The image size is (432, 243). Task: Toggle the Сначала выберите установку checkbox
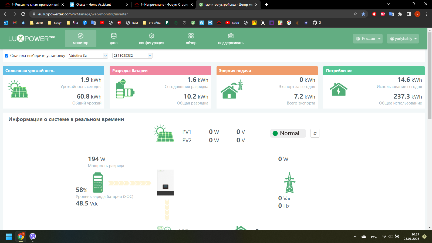7,56
